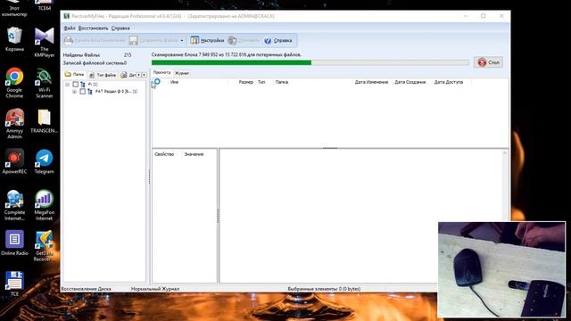
Task: Sort by Дата Доступа column header
Action: click(449, 82)
